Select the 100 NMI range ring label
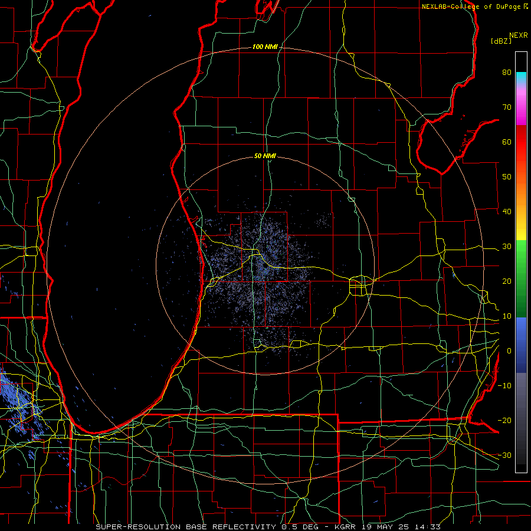 [x=265, y=47]
